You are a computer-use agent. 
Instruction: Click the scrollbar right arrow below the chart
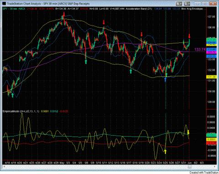[x=215, y=167]
